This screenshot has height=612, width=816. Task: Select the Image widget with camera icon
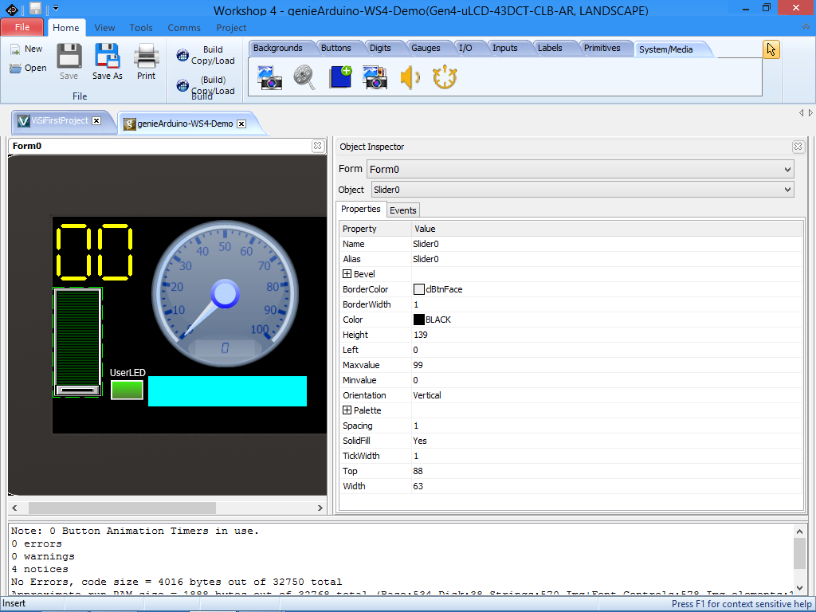pyautogui.click(x=270, y=77)
